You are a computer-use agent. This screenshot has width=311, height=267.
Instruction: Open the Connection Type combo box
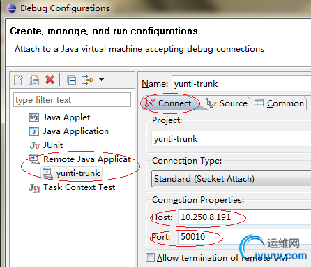pyautogui.click(x=232, y=179)
